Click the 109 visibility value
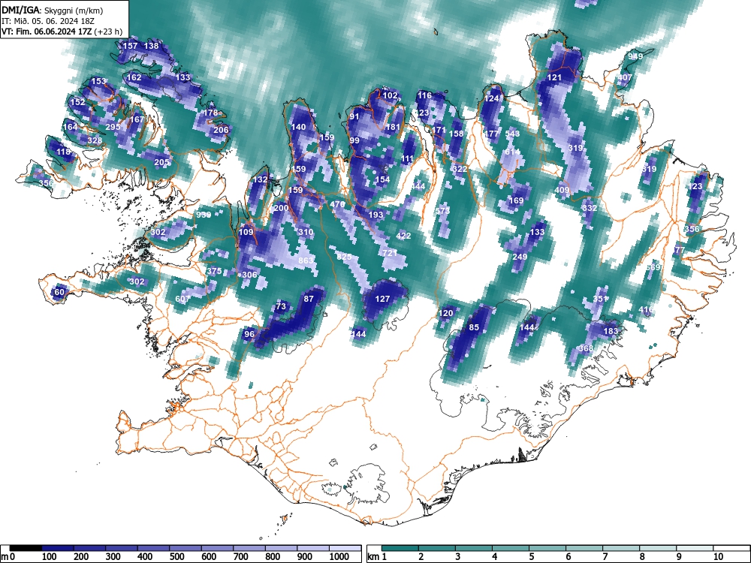This screenshot has width=751, height=563. (x=246, y=232)
